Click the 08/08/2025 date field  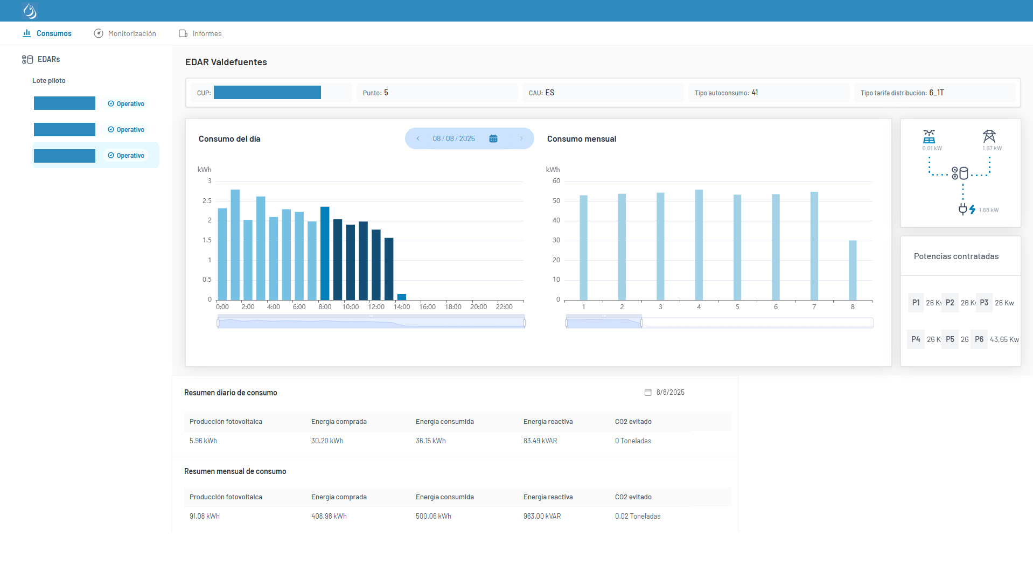[x=453, y=139]
